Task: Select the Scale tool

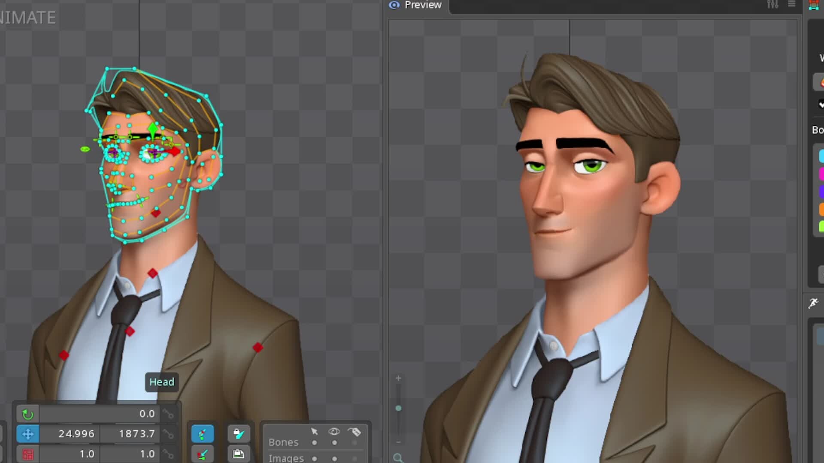Action: (28, 454)
